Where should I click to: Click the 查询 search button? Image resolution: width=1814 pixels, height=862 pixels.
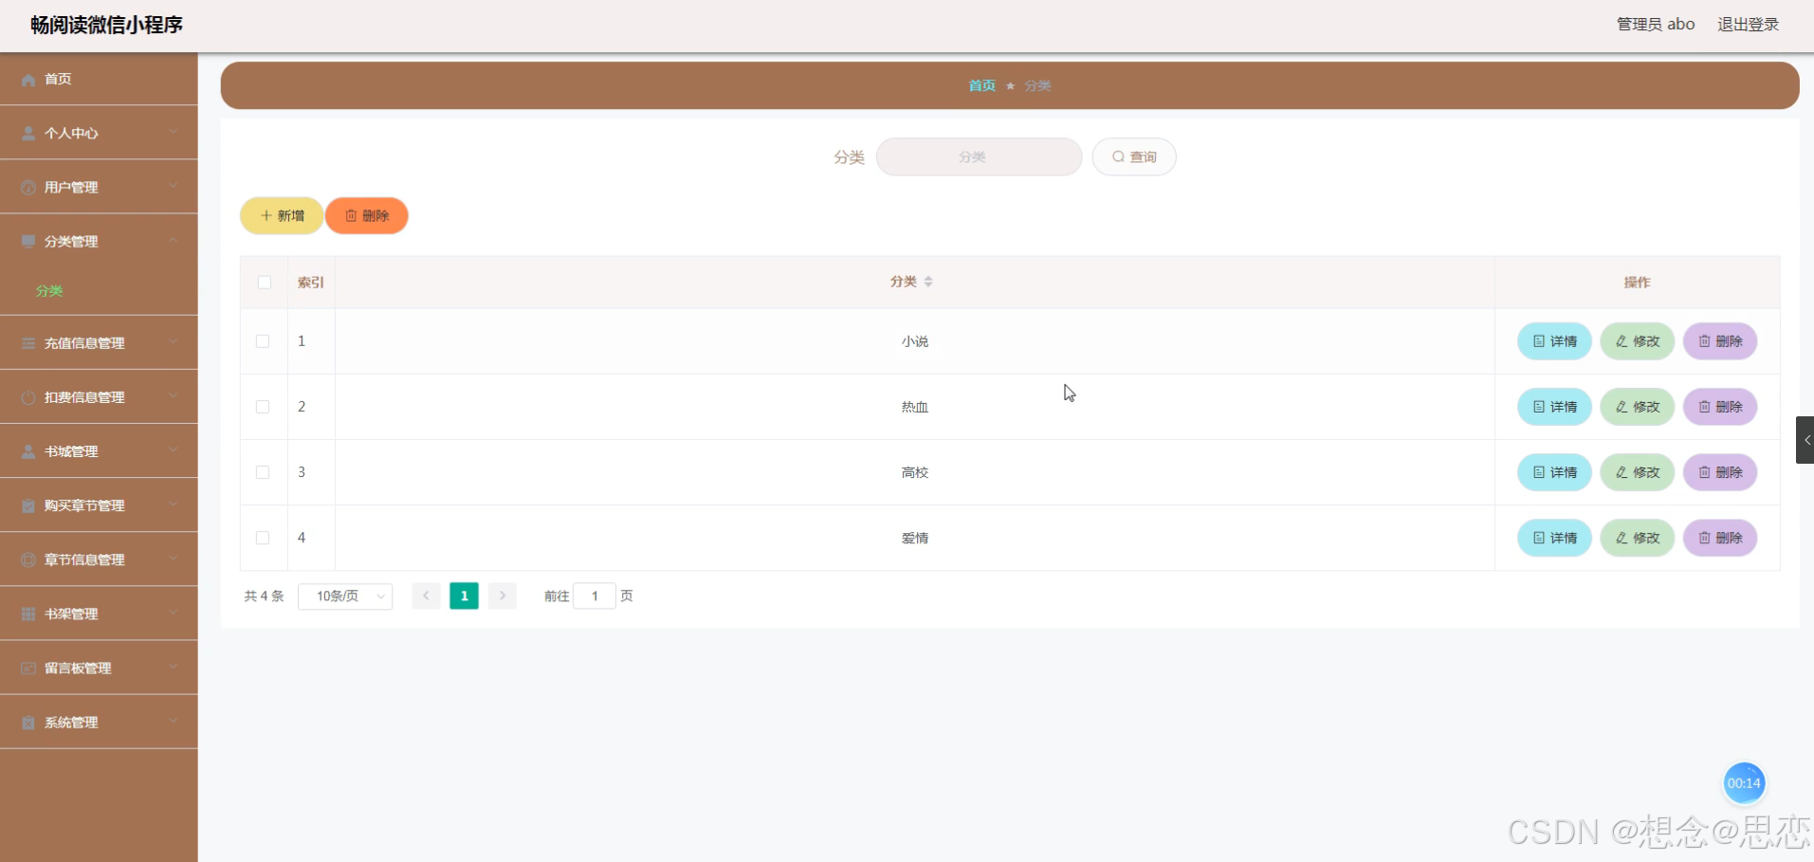pyautogui.click(x=1134, y=156)
